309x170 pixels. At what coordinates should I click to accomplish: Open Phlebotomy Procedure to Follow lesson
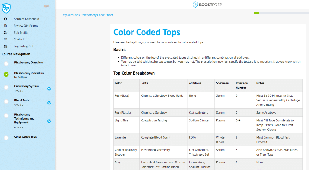(x=29, y=75)
